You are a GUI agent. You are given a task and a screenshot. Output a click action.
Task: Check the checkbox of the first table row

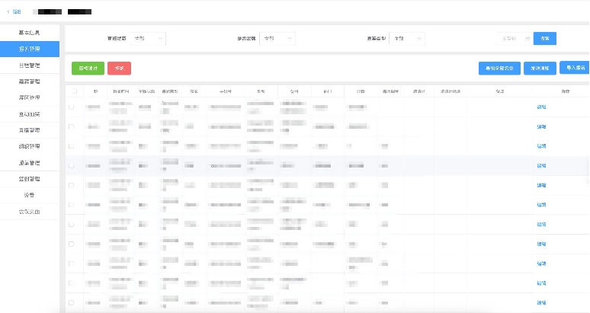tap(72, 107)
